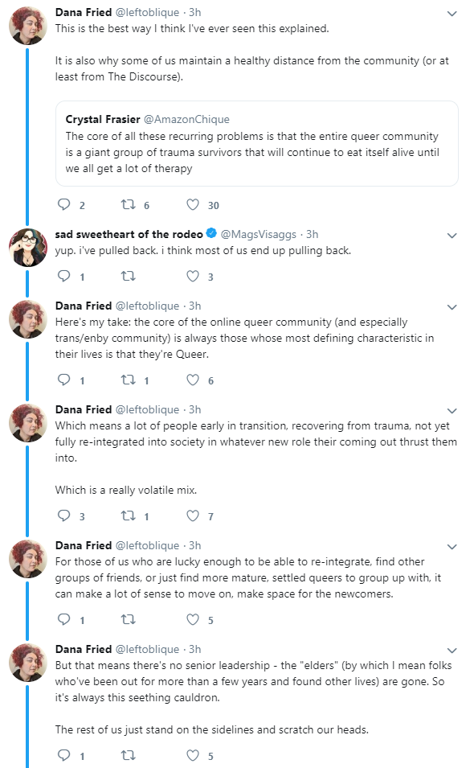Expand options for the 'seething cauldron' tweet
The width and height of the screenshot is (470, 768).
click(452, 651)
